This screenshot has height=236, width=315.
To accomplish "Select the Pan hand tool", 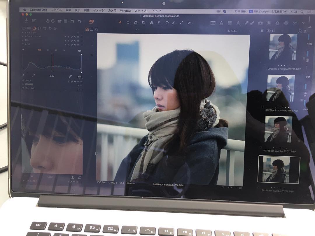I will pos(128,22).
